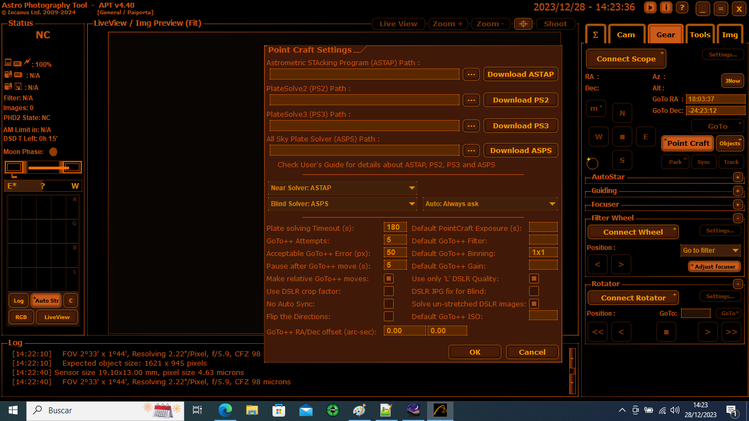
Task: Collapse the Rotator section
Action: tap(738, 284)
